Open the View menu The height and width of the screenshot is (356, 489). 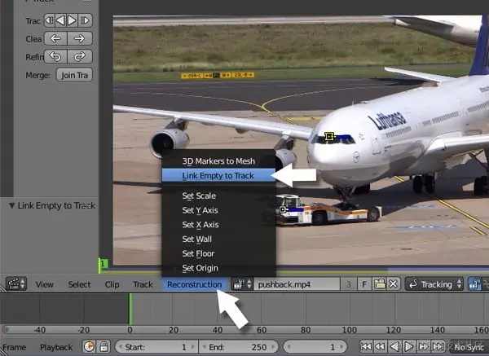coord(44,284)
